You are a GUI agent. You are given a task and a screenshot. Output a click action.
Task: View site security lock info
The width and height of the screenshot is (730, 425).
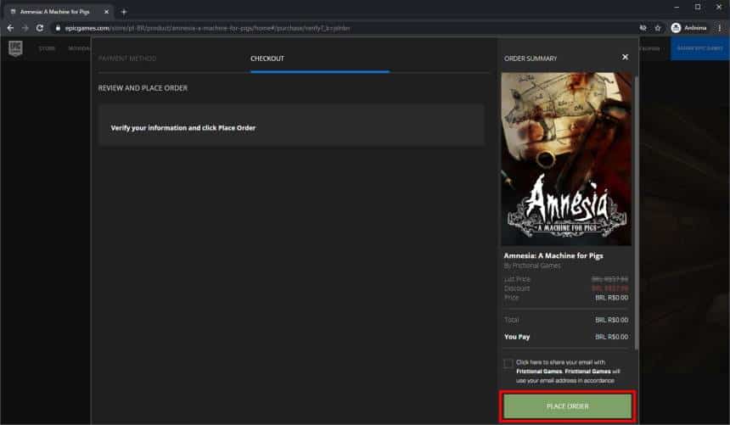point(58,28)
